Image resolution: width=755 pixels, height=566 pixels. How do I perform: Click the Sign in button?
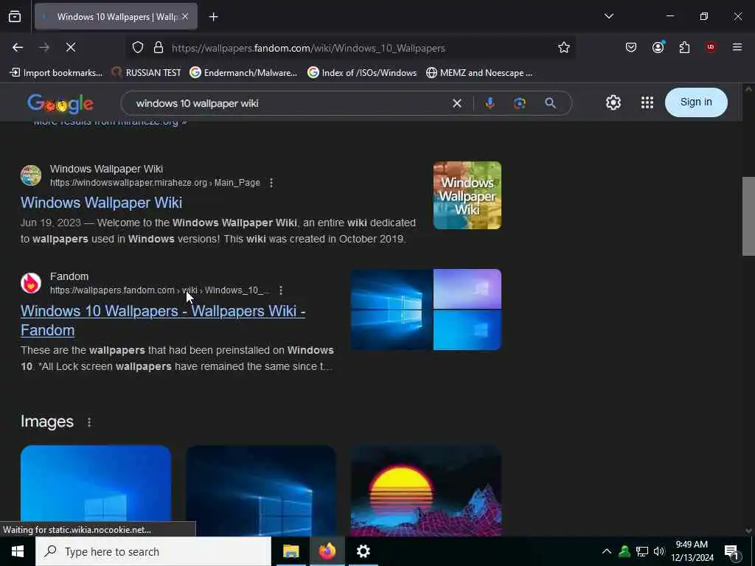[696, 102]
